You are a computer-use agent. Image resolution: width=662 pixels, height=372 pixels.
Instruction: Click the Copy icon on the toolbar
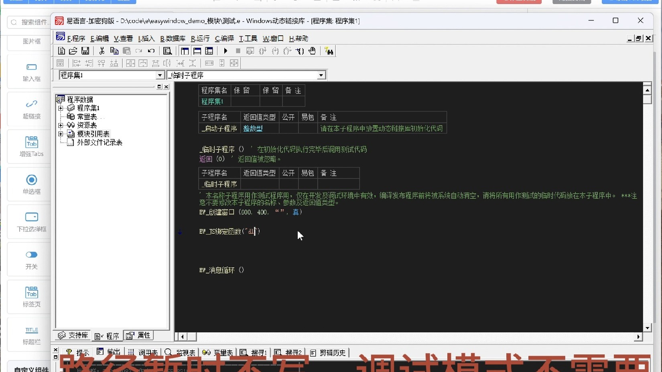tap(114, 51)
